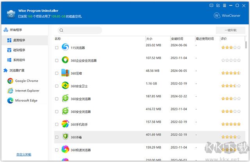The height and width of the screenshot is (162, 250).
Task: Open Google Chrome extensions list
Action: point(23,81)
